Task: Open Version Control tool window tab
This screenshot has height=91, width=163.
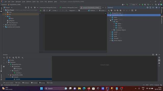Action: pos(8,83)
